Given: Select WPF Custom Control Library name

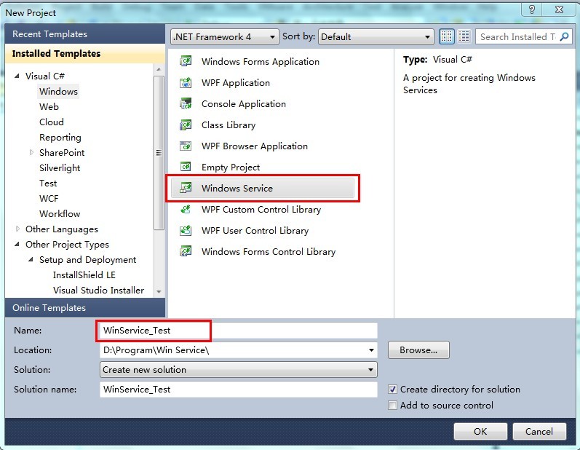Looking at the screenshot, I should pos(261,210).
